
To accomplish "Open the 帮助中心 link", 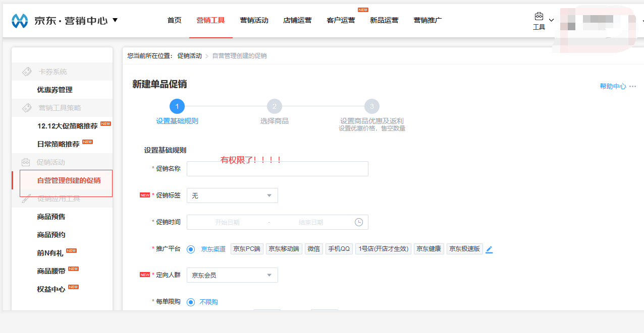I will tap(613, 86).
